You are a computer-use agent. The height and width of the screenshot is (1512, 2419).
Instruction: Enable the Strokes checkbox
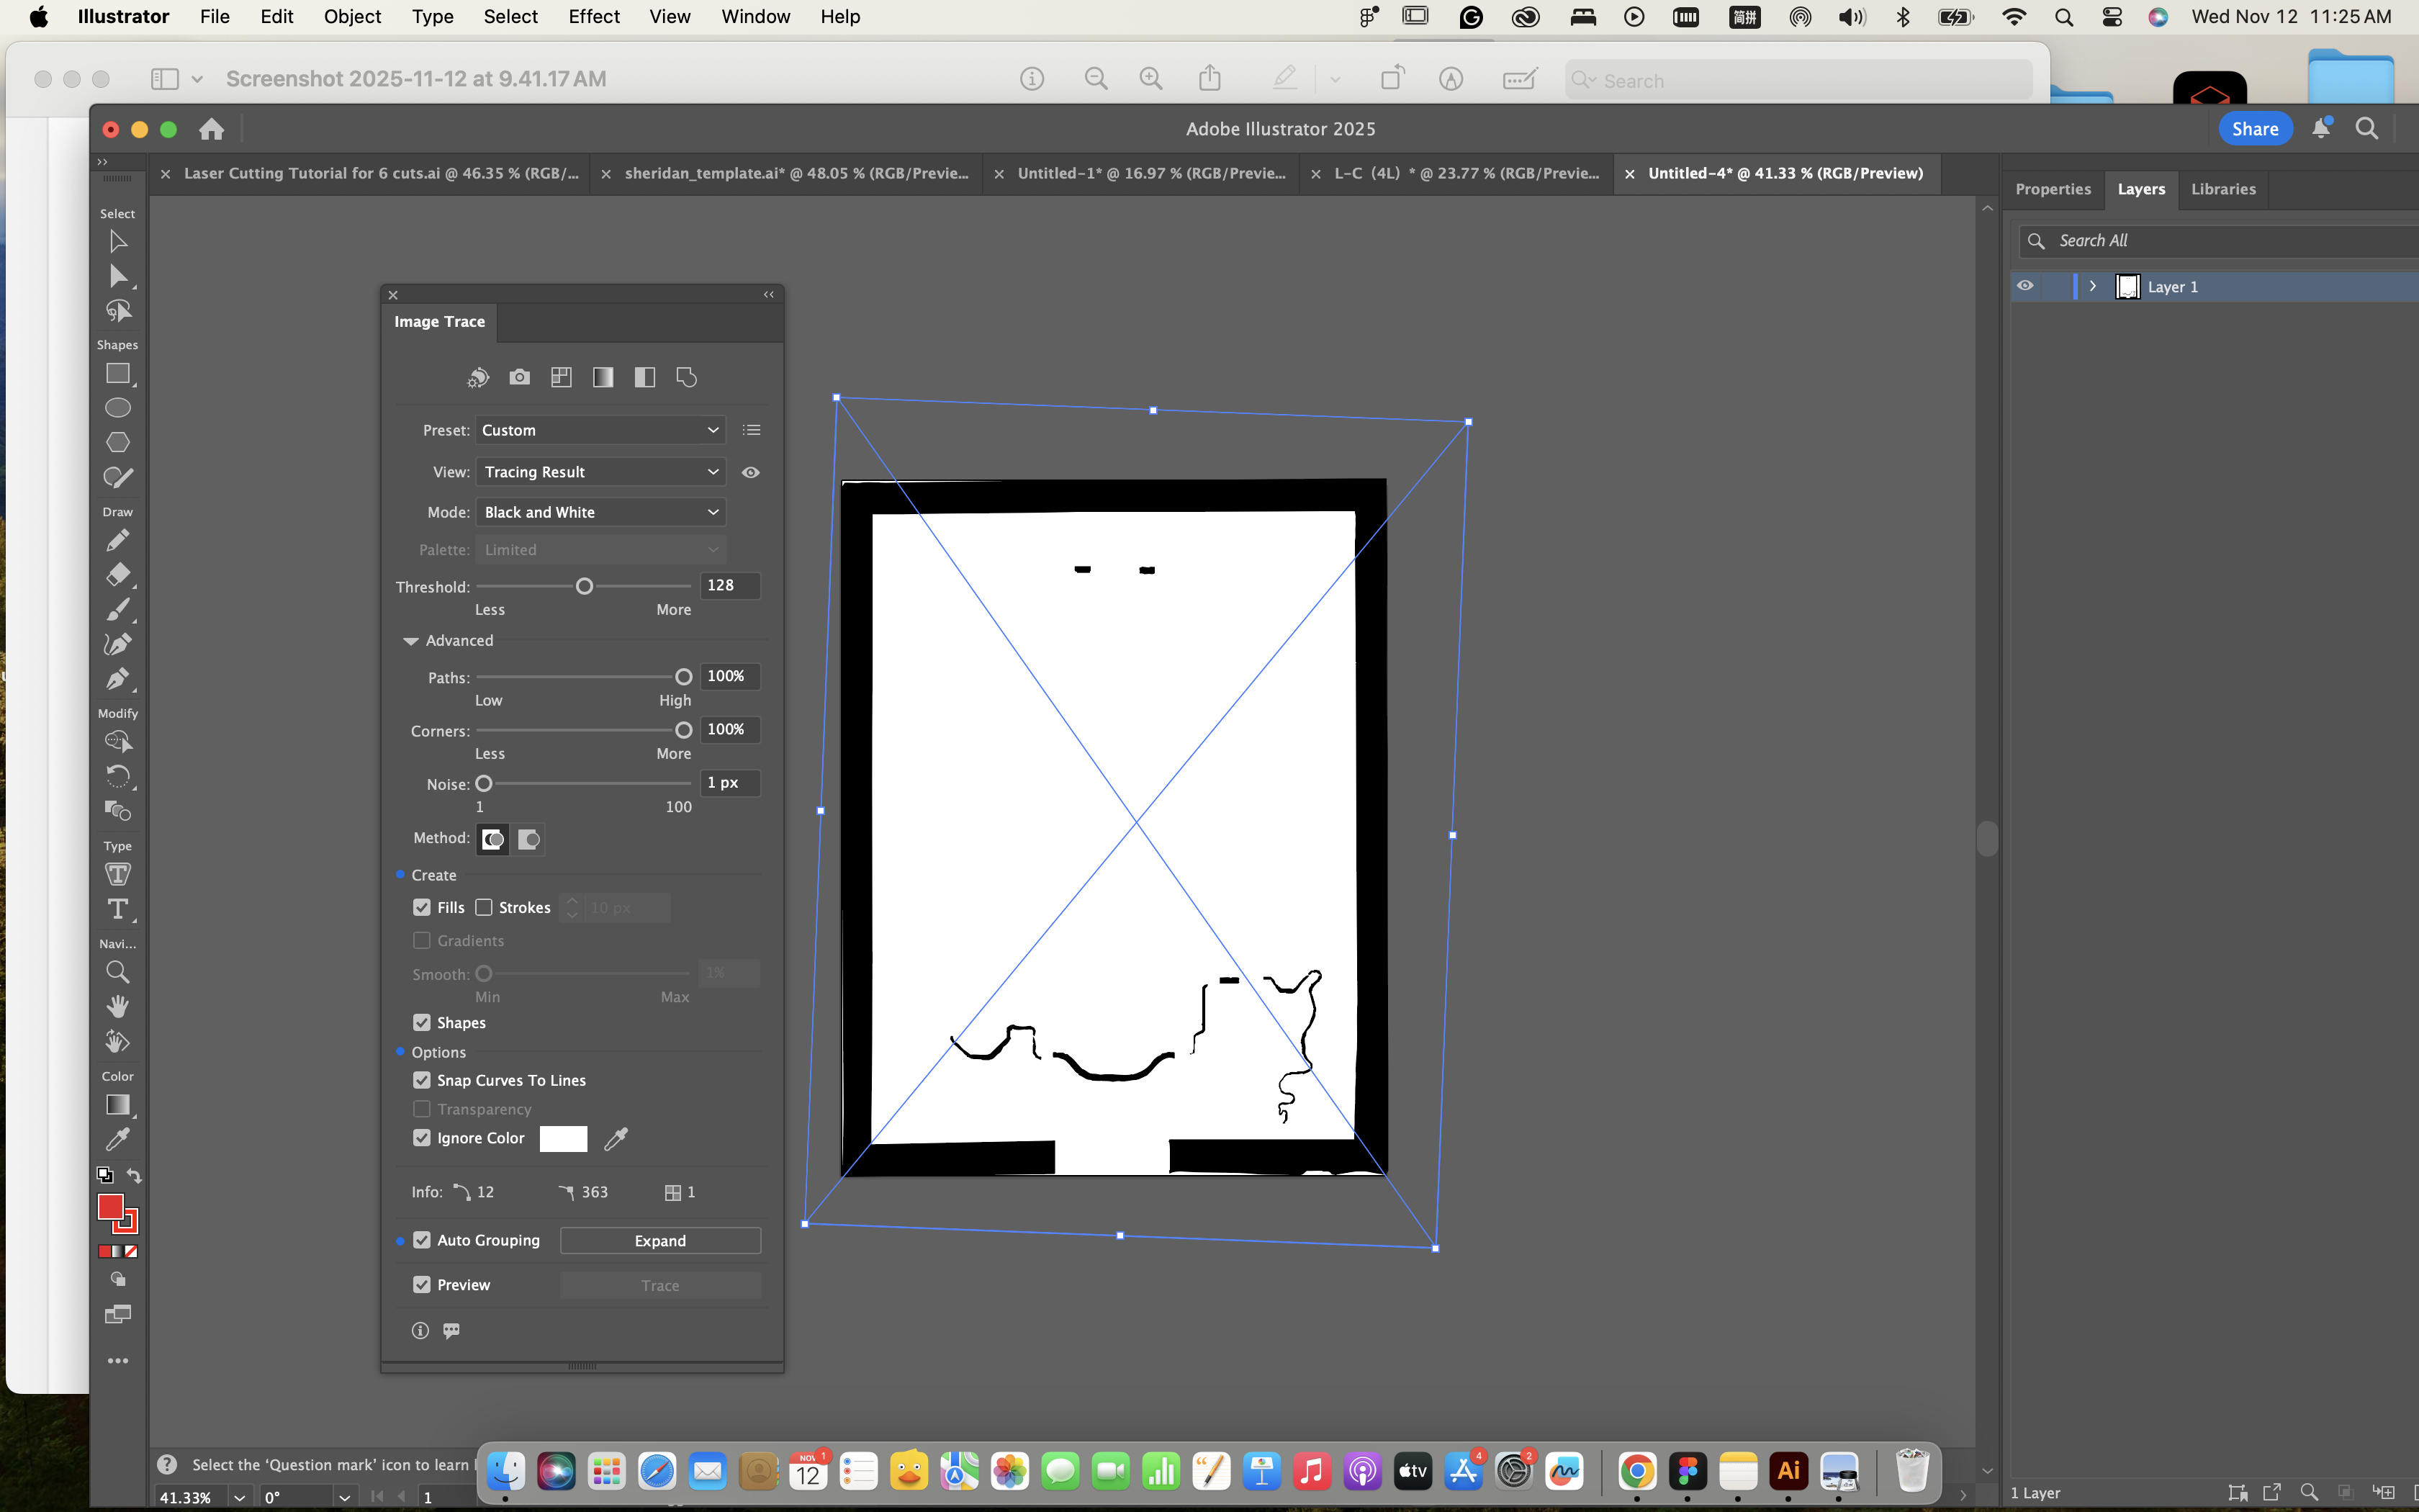coord(484,907)
